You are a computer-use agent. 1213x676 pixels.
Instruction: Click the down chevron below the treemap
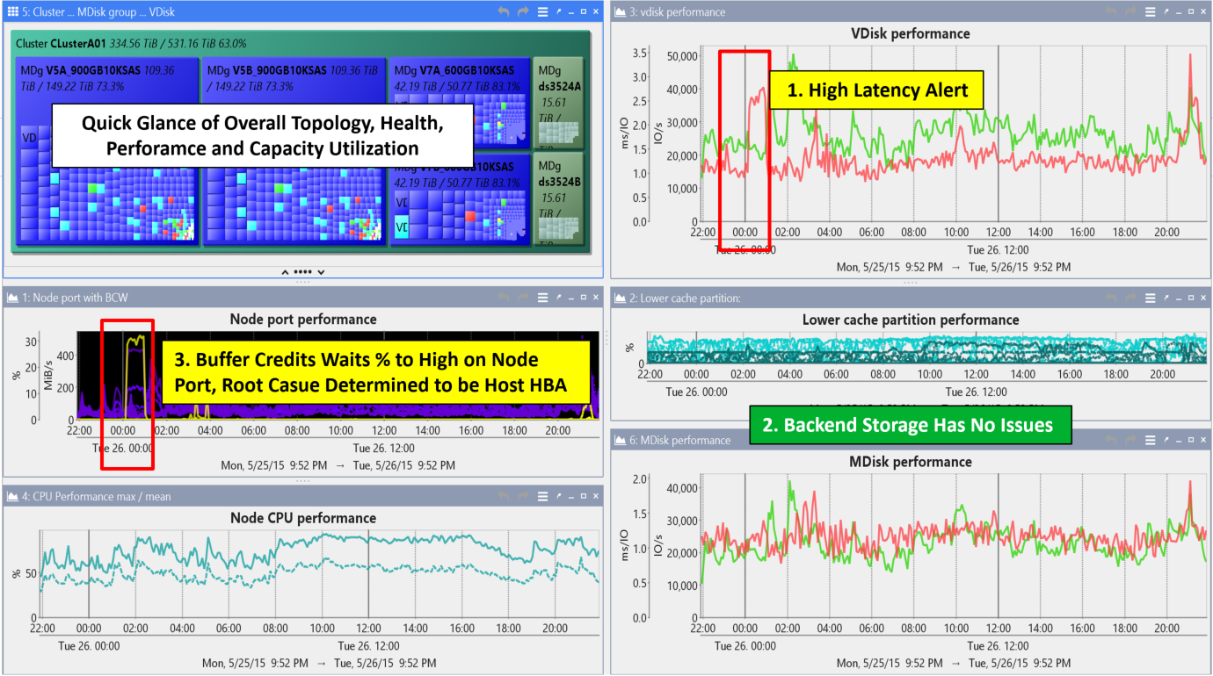319,272
